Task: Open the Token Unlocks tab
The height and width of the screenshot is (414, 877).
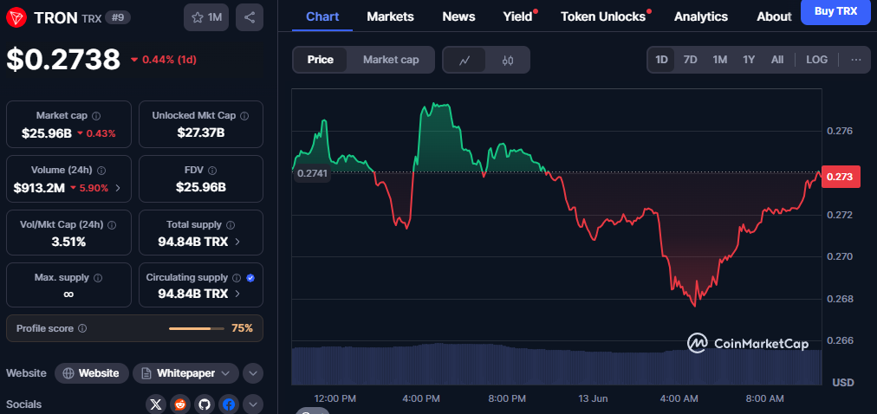Action: pos(603,16)
